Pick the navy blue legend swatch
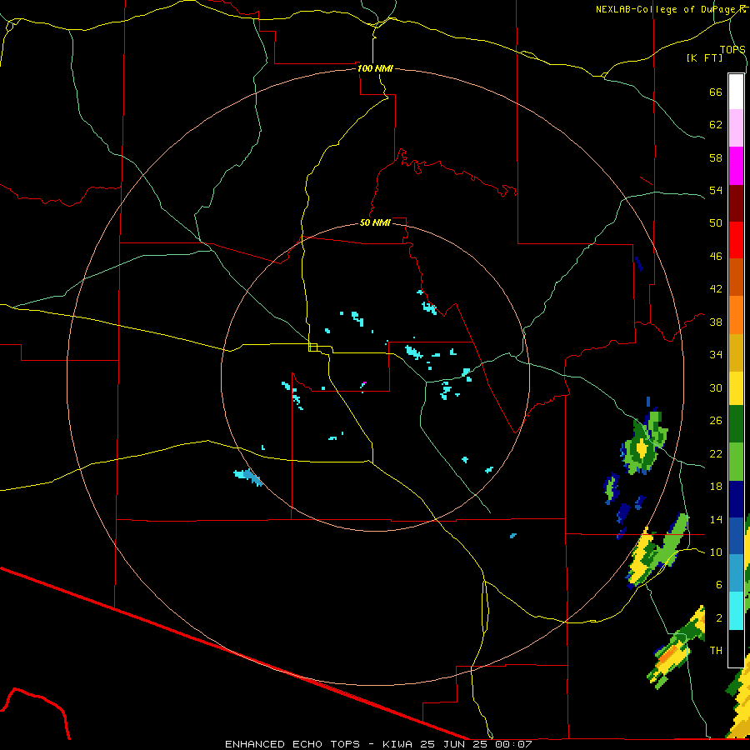This screenshot has width=750, height=750. pos(736,499)
